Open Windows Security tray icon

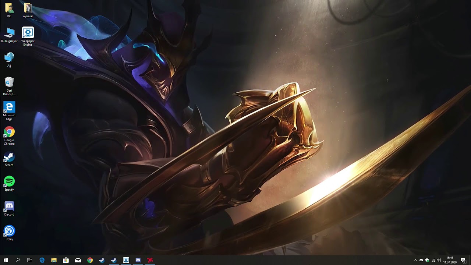(x=427, y=260)
